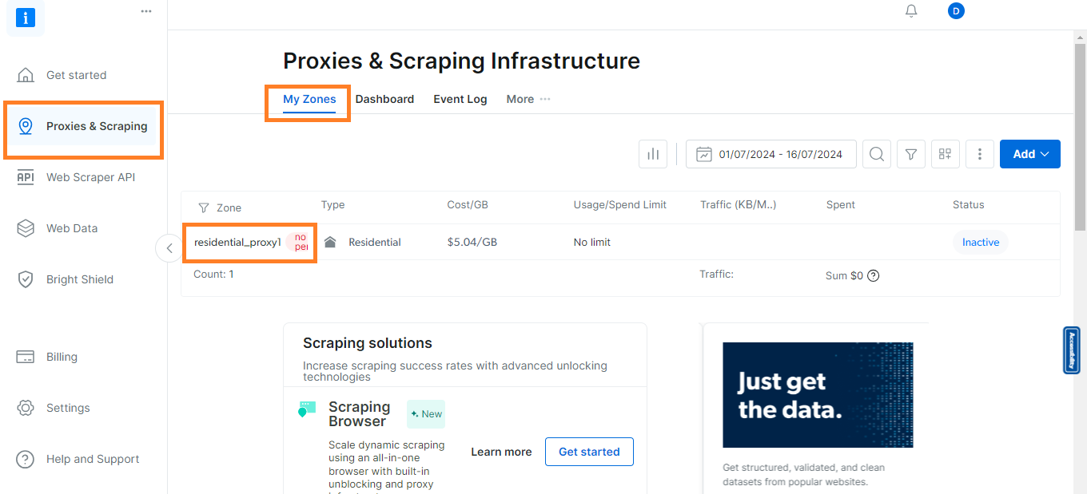Open the three-dot vertical options menu
Viewport: 1087px width, 494px height.
tap(980, 154)
